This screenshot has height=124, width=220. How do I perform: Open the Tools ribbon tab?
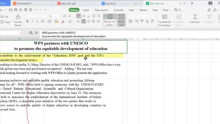[x=166, y=10]
